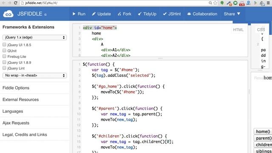Go back with browser back arrow
This screenshot has width=272, height=153.
(4, 3)
